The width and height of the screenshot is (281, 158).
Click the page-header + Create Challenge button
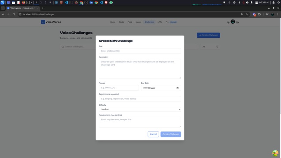(208, 35)
